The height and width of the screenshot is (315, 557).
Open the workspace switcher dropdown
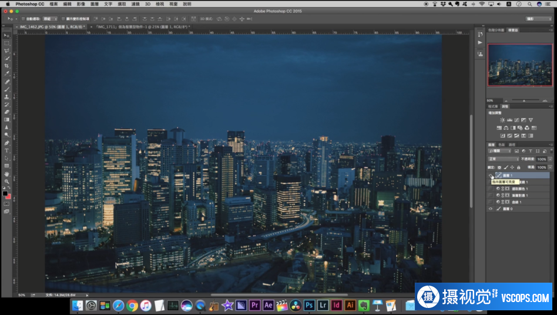(539, 19)
